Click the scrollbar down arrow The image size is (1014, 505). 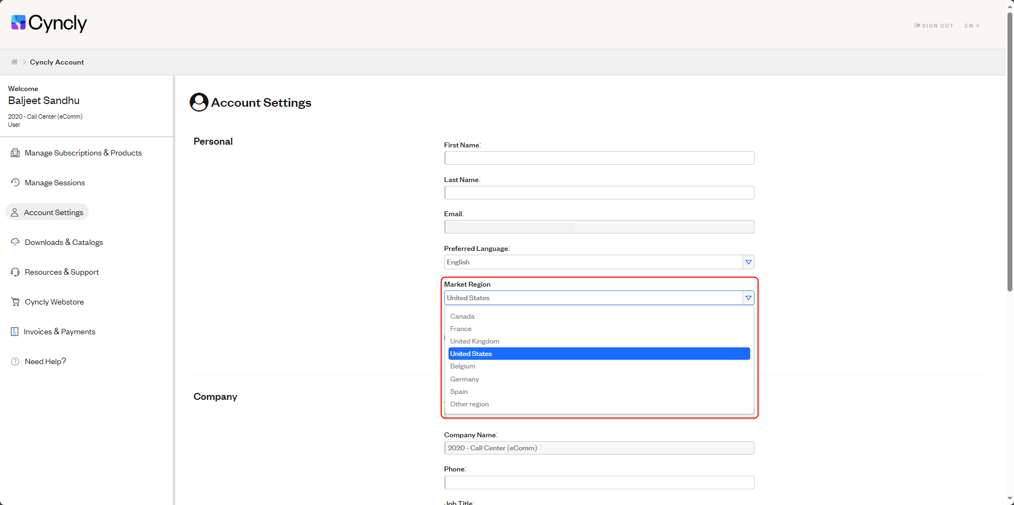click(x=1010, y=498)
